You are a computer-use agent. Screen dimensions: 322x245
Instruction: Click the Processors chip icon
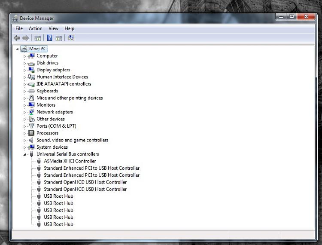(31, 133)
